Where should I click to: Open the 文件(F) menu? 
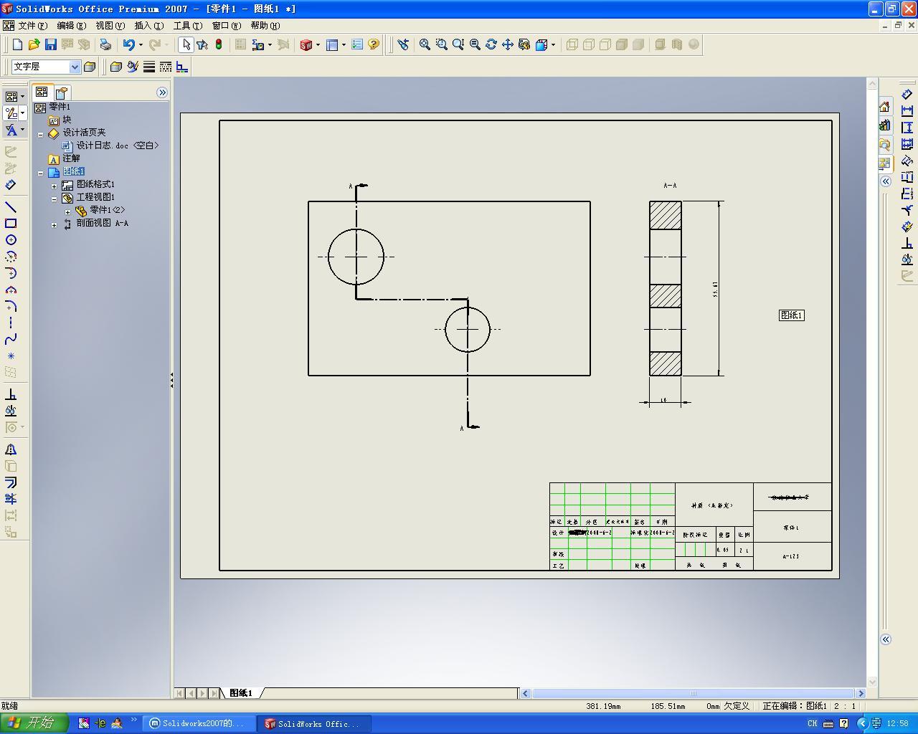click(x=32, y=25)
